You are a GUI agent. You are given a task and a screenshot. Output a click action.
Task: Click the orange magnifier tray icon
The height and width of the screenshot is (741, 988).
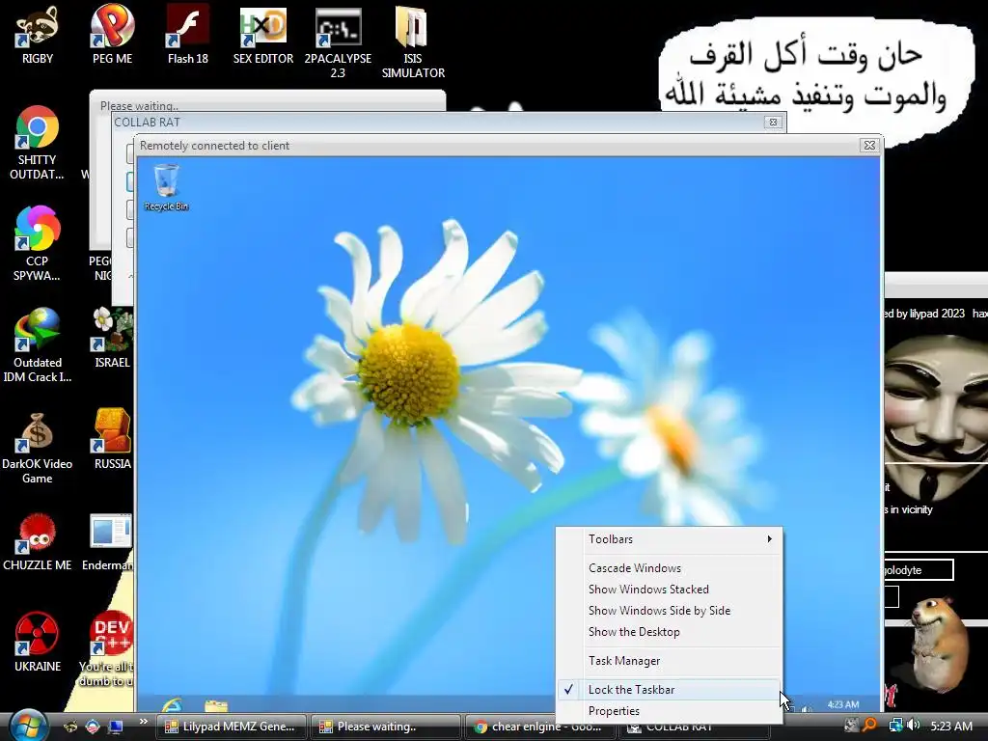[870, 726]
